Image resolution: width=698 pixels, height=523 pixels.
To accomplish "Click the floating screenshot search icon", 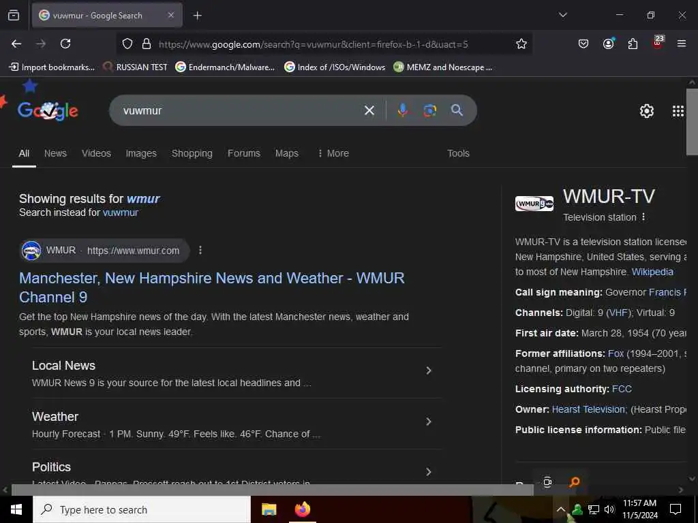I will (547, 482).
